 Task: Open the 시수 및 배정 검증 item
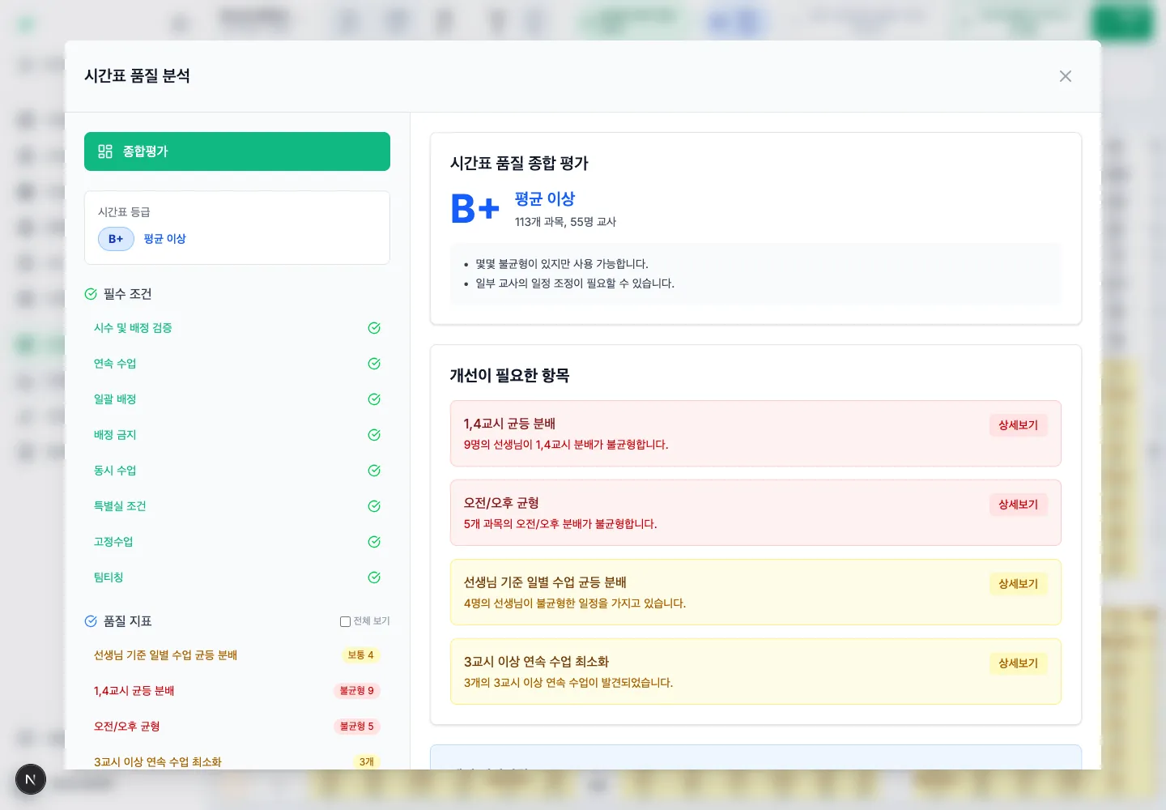[x=237, y=328]
